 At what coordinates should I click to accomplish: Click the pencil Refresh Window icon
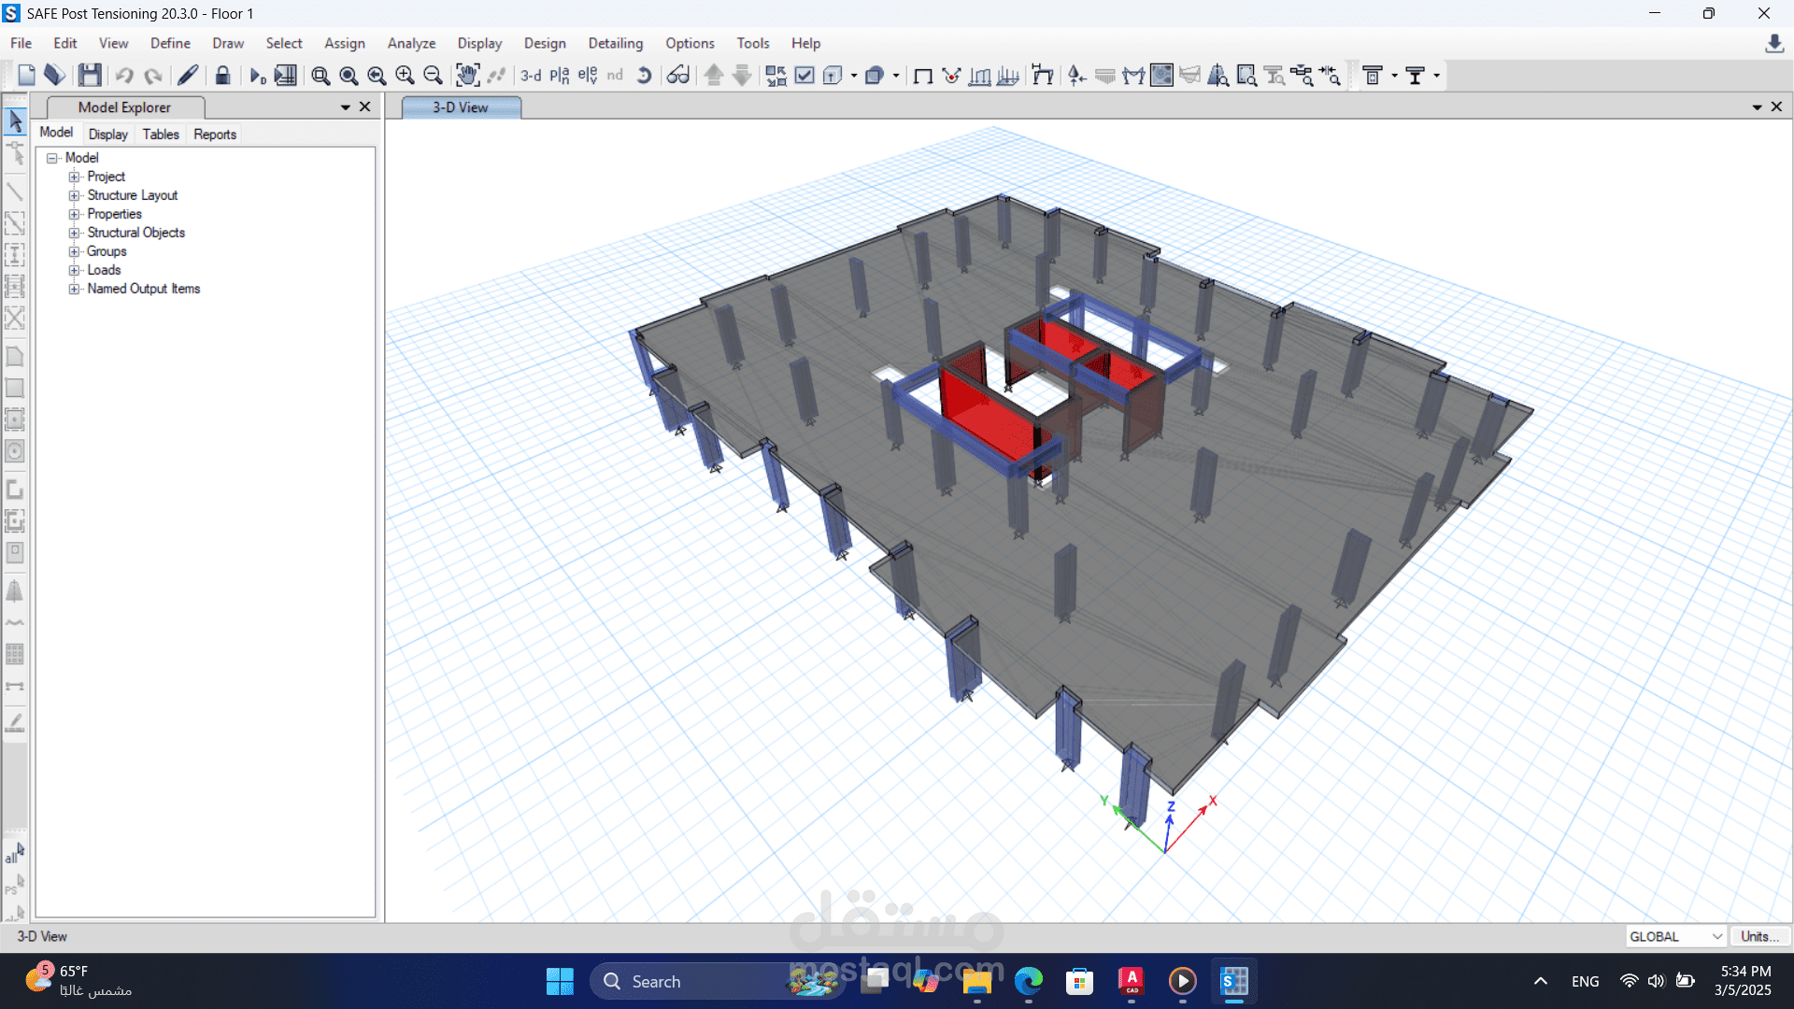pyautogui.click(x=188, y=76)
